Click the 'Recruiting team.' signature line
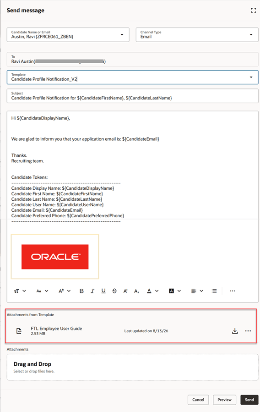This screenshot has width=260, height=412. 27,161
